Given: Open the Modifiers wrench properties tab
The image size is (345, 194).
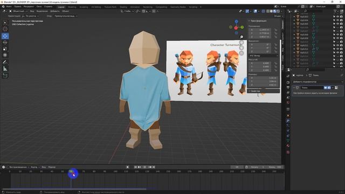Looking at the screenshot, I should [x=288, y=121].
